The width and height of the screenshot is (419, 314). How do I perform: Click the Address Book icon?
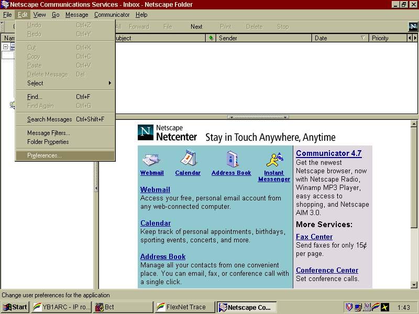pyautogui.click(x=232, y=159)
